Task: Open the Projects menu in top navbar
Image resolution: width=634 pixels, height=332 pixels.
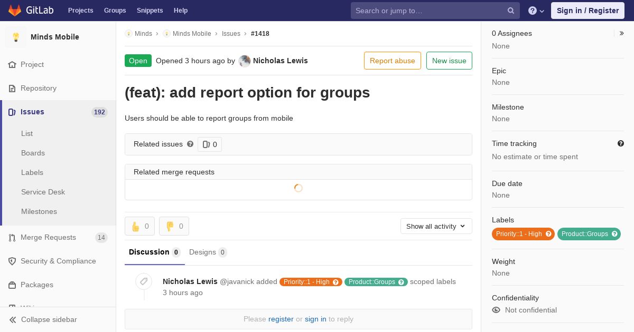Action: [x=81, y=11]
